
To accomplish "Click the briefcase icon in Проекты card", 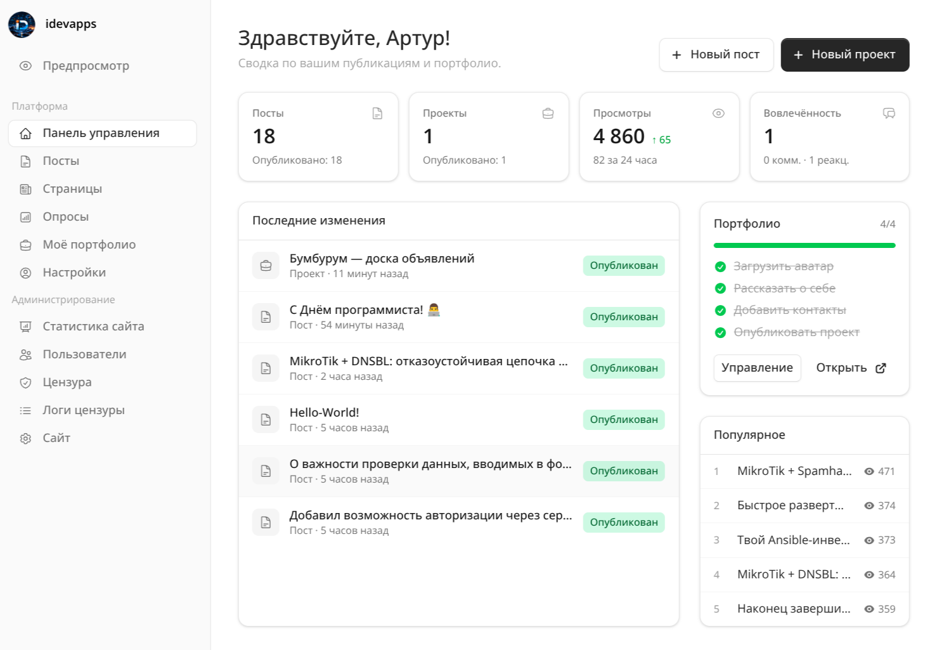I will [548, 114].
